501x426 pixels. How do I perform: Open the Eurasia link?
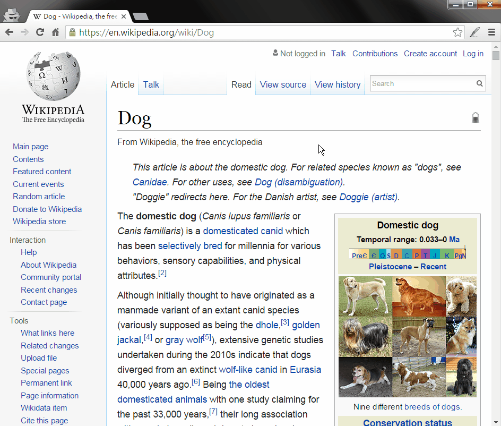305,369
